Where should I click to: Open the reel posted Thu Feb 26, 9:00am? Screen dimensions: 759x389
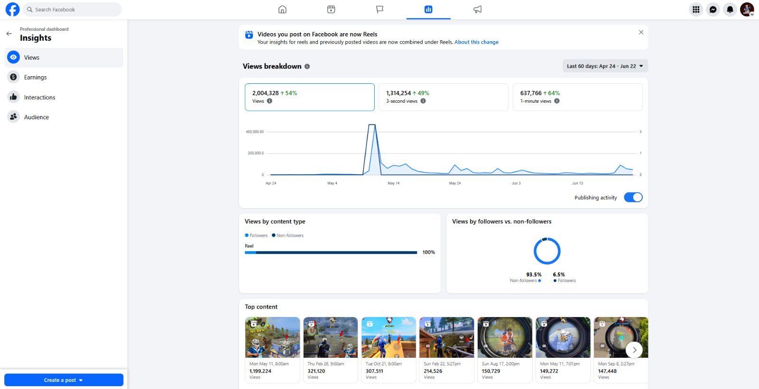click(331, 350)
